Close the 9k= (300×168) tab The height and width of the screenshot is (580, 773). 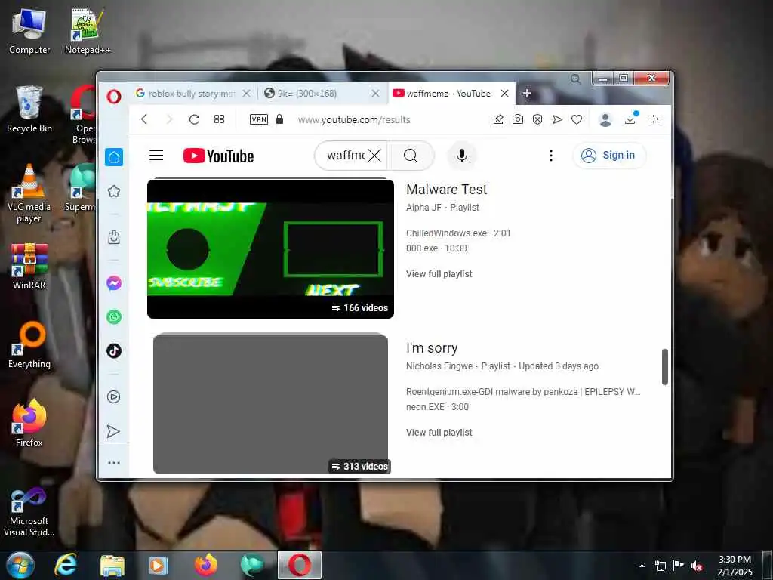point(375,93)
